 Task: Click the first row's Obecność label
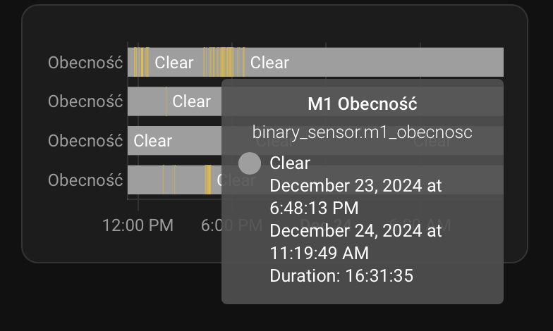click(x=85, y=63)
